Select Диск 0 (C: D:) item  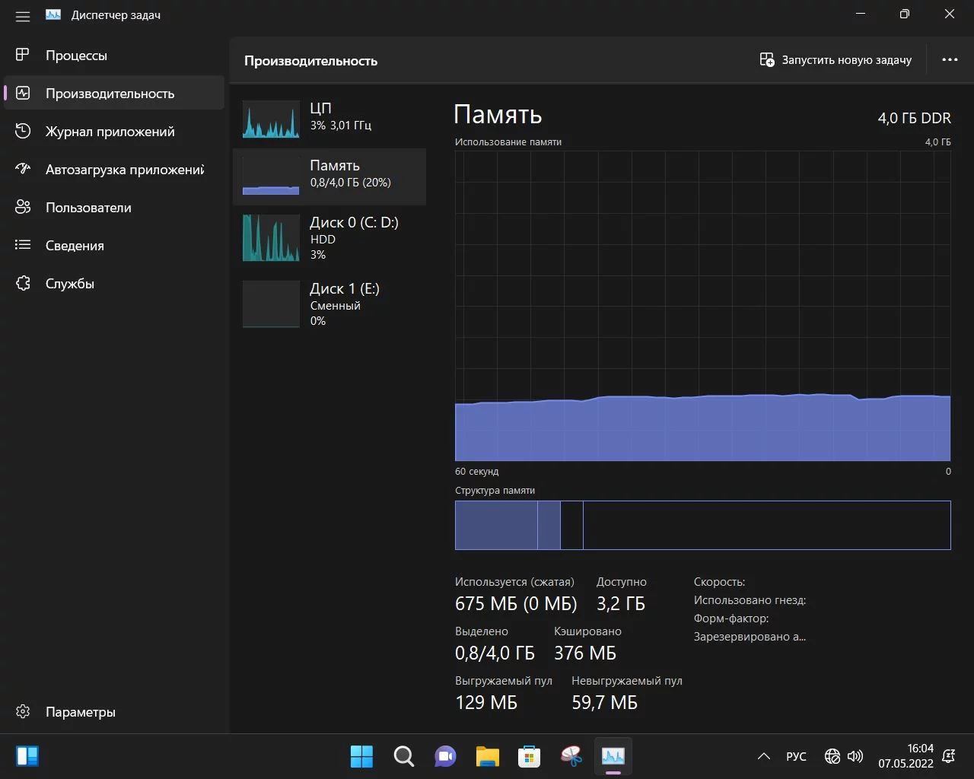[329, 238]
